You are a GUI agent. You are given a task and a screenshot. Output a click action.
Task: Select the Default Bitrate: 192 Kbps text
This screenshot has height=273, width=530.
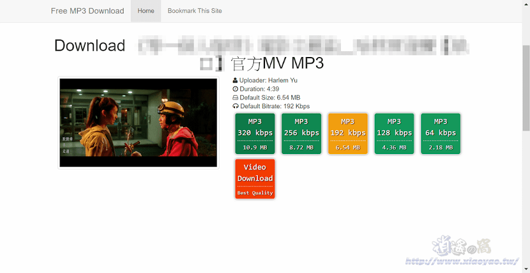click(275, 106)
